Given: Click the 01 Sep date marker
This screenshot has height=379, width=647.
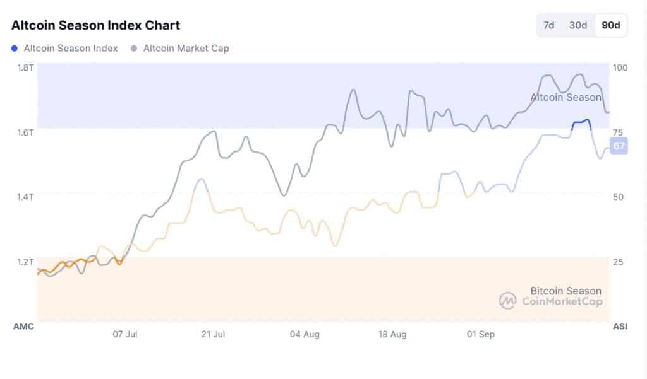Looking at the screenshot, I should [x=480, y=334].
